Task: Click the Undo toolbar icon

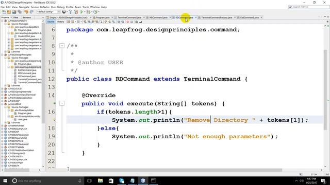Action: tap(26, 12)
